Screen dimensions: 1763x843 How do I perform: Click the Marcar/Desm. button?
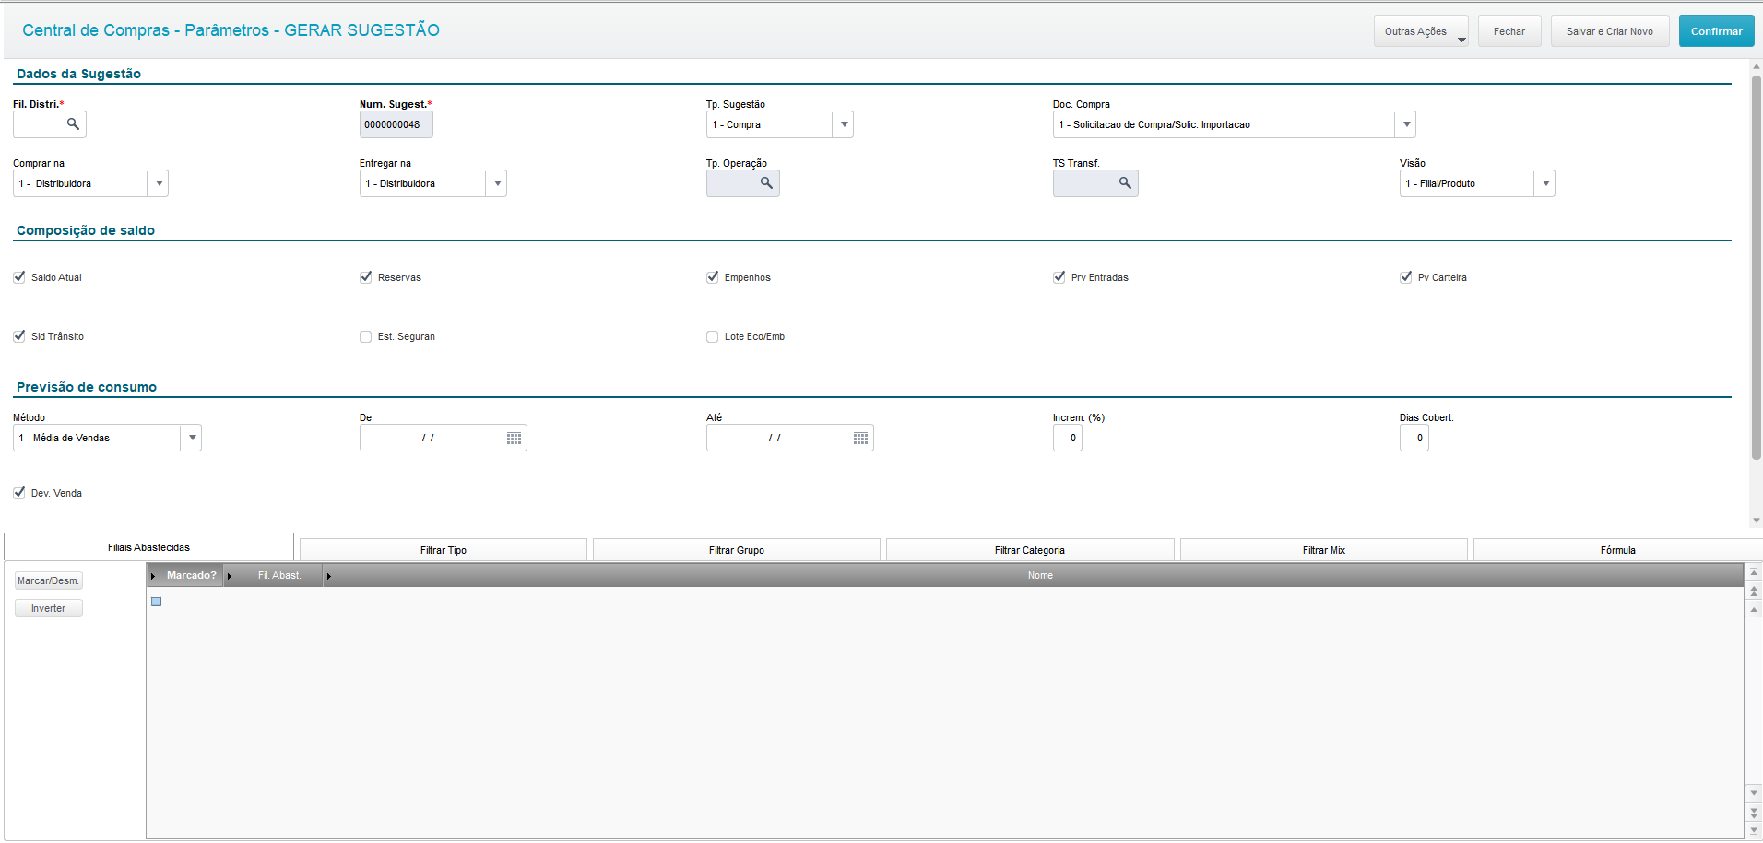point(49,580)
